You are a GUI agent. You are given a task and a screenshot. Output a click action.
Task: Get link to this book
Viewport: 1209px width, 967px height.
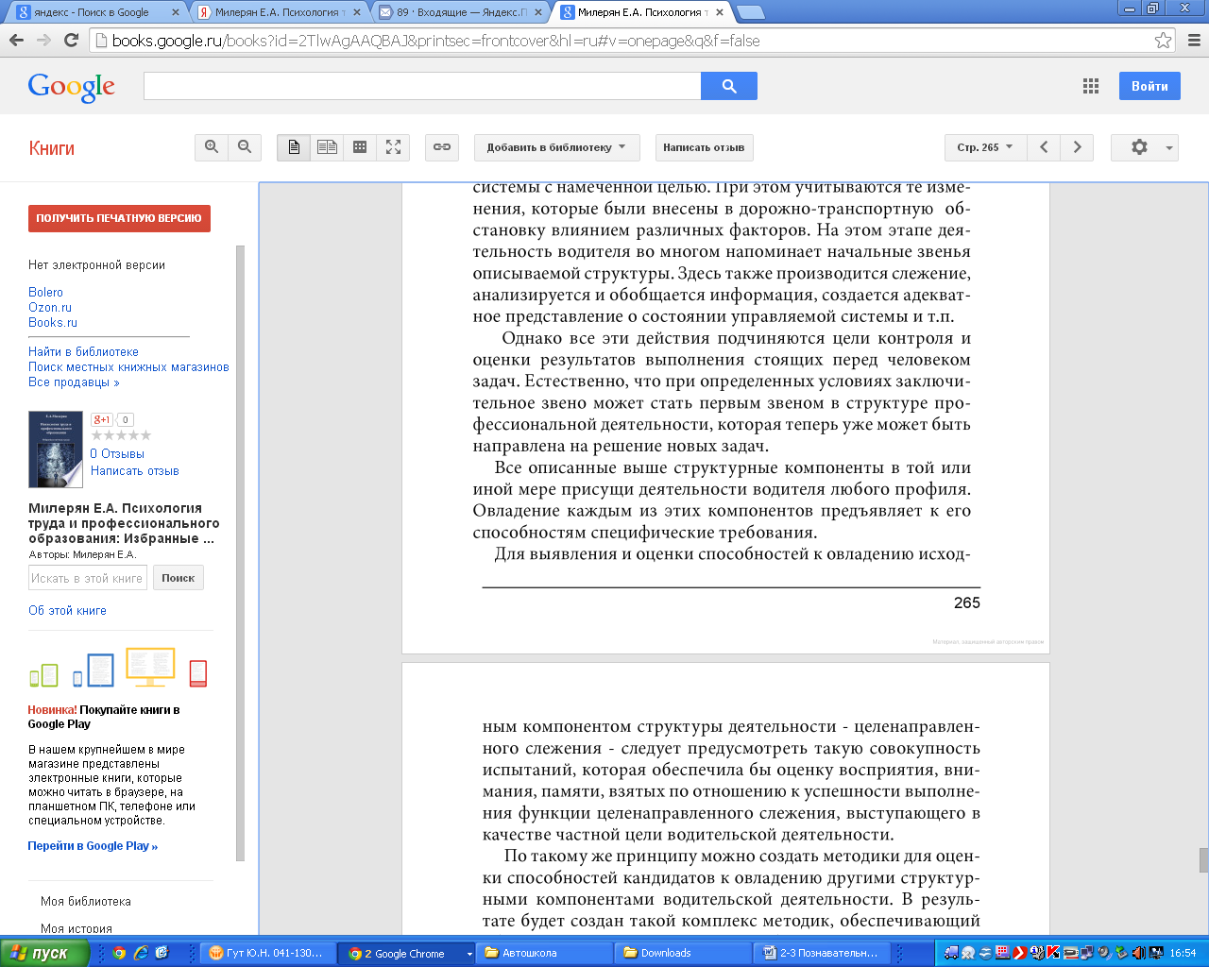pos(442,147)
